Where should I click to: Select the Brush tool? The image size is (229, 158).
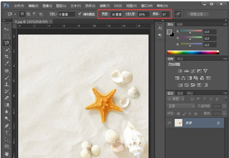(7, 77)
